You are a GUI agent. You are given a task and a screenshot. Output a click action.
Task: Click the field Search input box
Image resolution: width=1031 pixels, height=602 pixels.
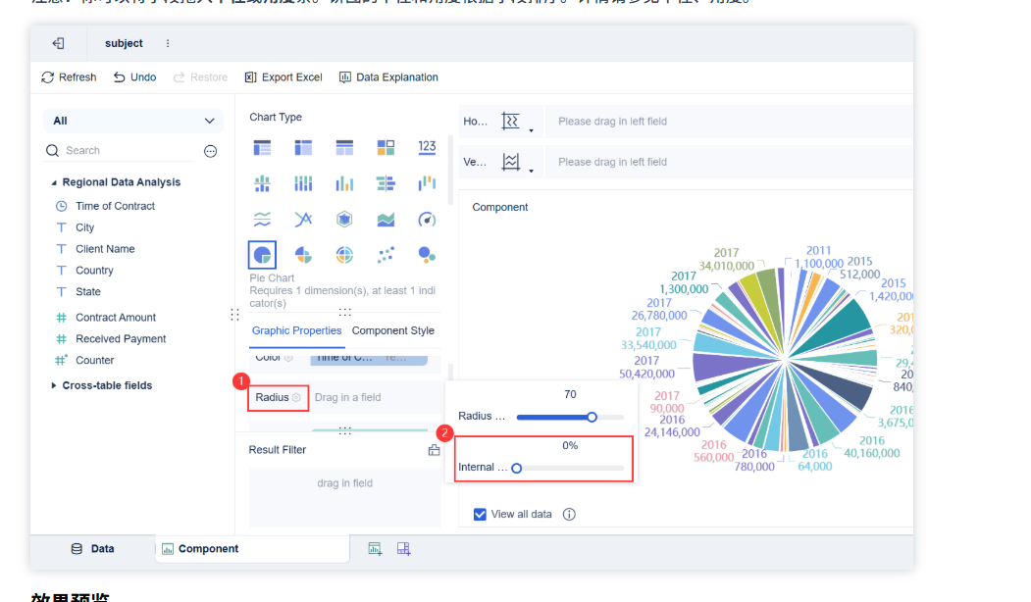[128, 151]
